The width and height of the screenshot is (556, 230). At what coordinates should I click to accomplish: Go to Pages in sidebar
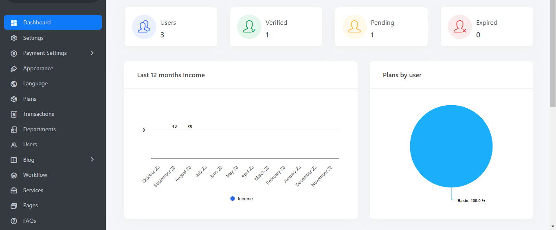pos(31,206)
